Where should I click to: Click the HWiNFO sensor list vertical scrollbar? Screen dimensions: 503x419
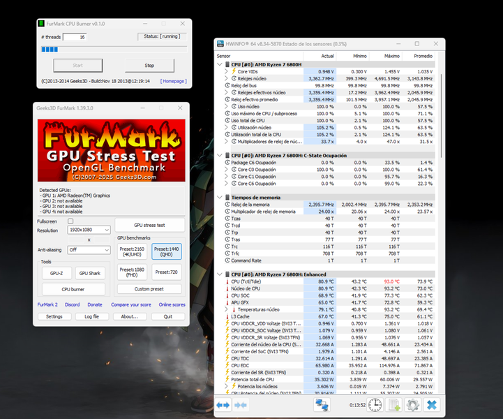click(441, 209)
